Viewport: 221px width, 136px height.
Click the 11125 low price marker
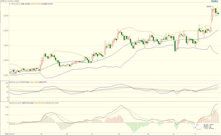[14, 74]
